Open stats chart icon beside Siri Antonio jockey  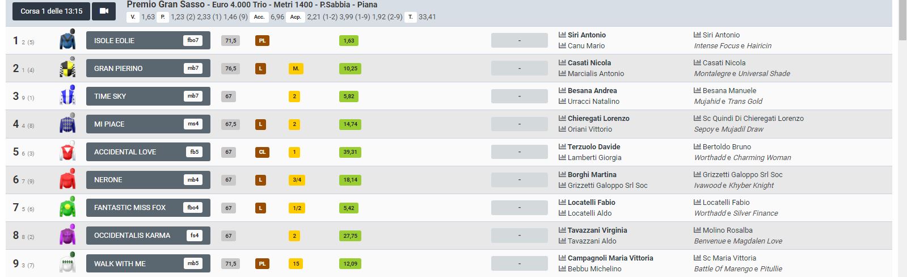562,35
